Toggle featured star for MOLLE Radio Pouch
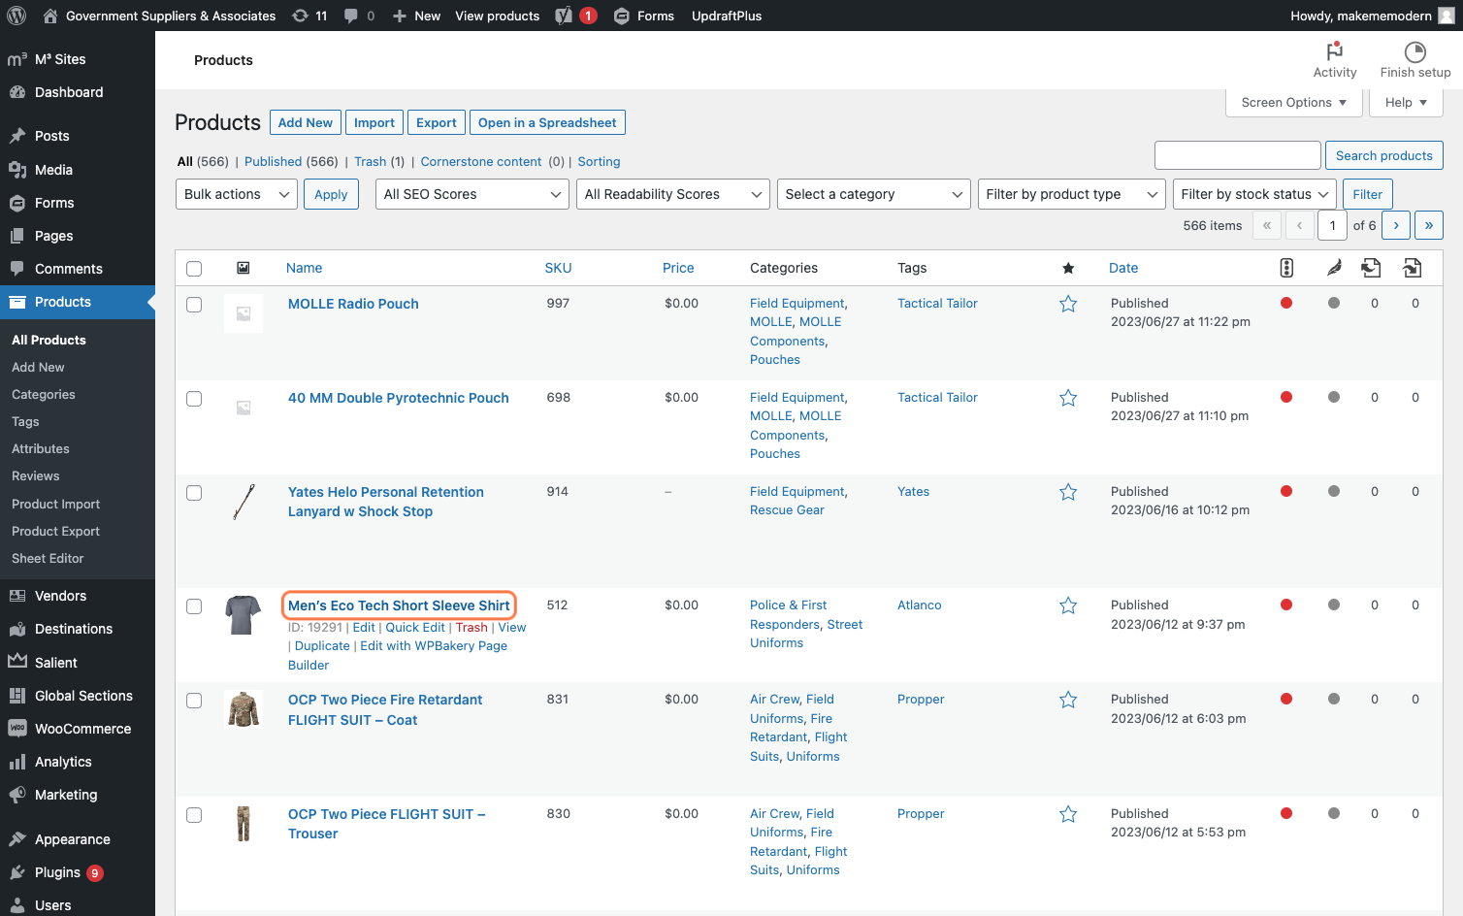The width and height of the screenshot is (1463, 916). 1068,304
